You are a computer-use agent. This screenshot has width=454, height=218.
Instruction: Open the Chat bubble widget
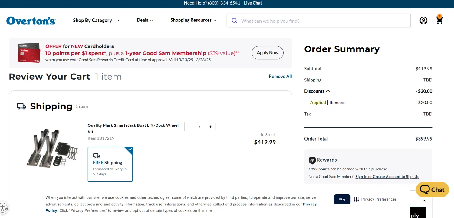click(x=432, y=190)
